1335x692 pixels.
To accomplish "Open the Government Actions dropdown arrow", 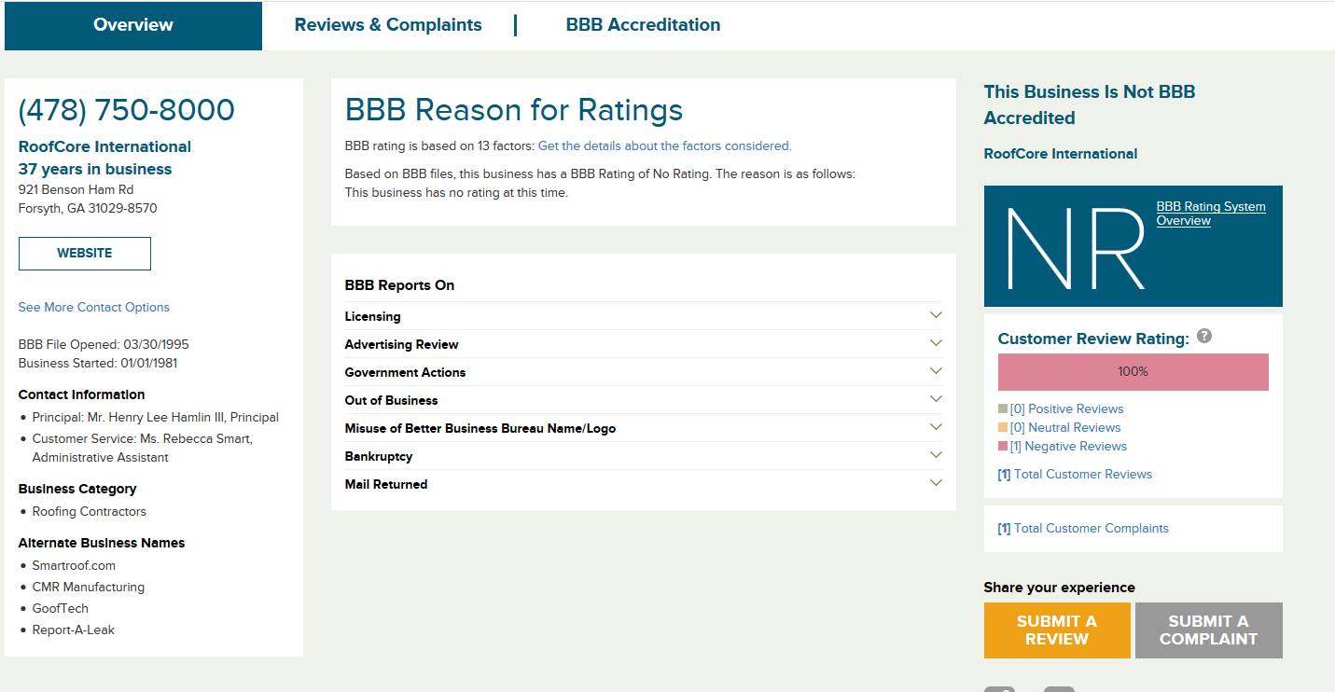I will coord(936,371).
